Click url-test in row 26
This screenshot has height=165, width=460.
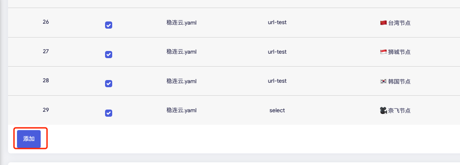pos(277,22)
